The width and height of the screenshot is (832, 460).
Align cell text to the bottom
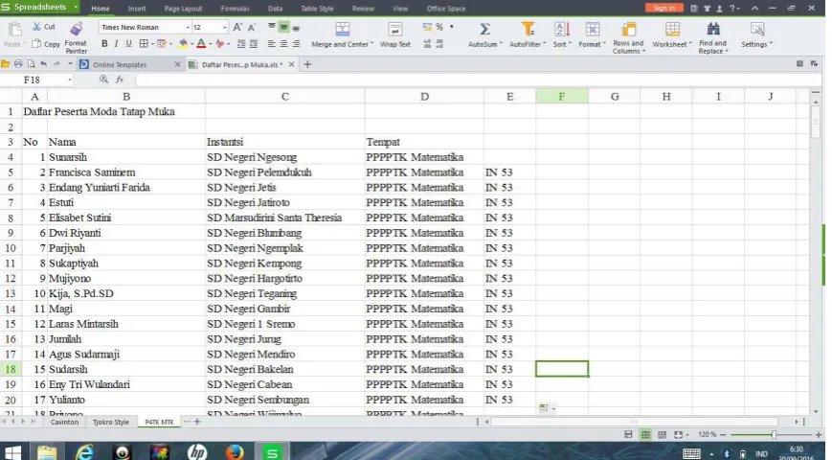coord(296,27)
